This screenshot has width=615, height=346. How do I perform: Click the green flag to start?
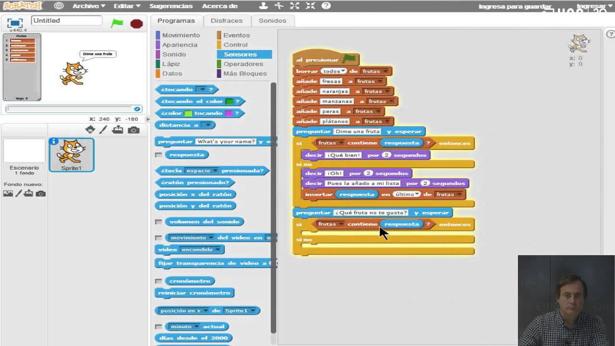tap(117, 23)
